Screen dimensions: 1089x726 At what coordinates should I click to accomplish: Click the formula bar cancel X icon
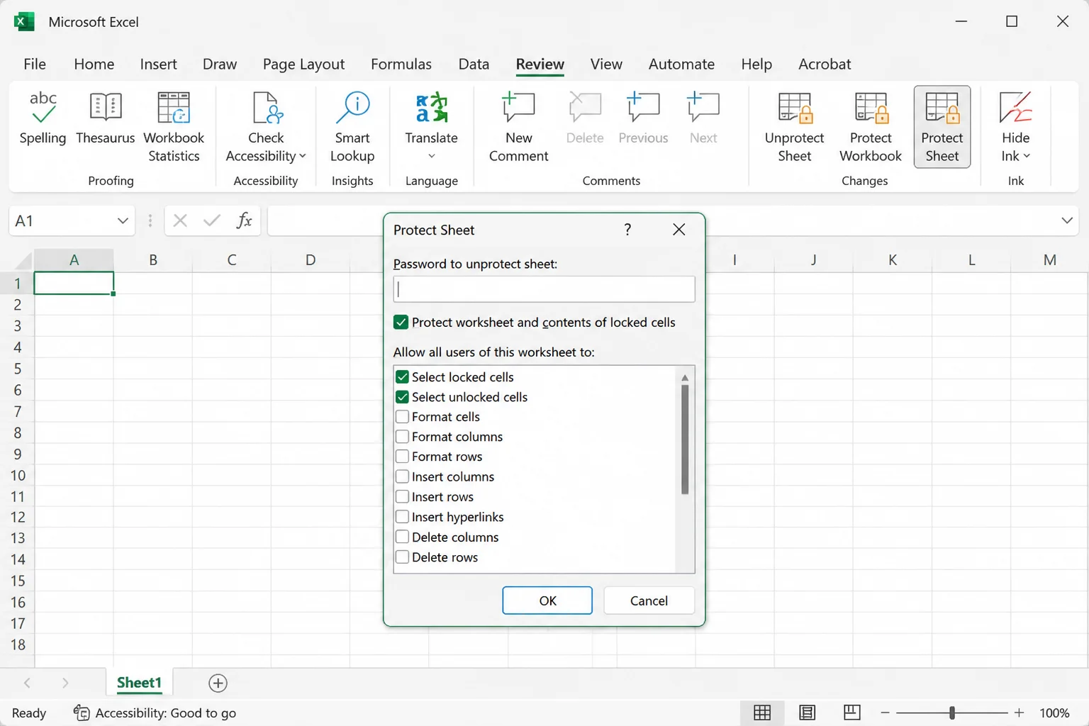pyautogui.click(x=180, y=220)
